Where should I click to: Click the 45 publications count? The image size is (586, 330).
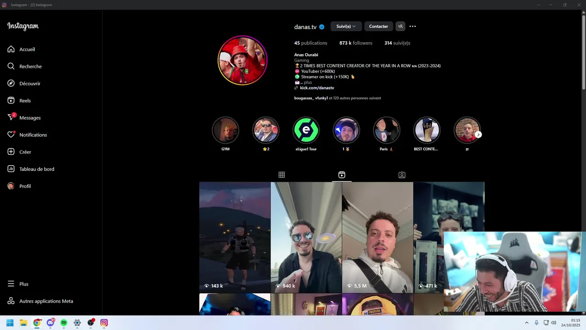311,43
